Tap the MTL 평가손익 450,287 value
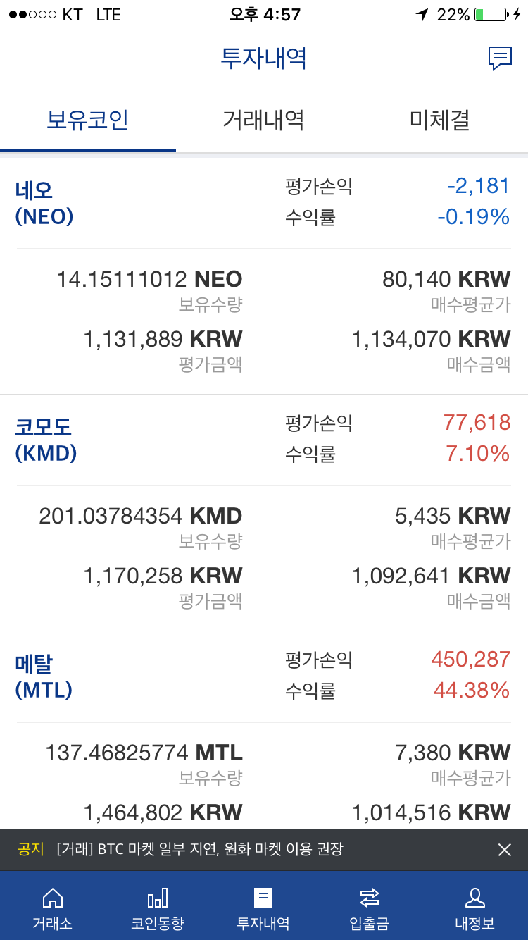Image resolution: width=528 pixels, height=940 pixels. (x=471, y=660)
